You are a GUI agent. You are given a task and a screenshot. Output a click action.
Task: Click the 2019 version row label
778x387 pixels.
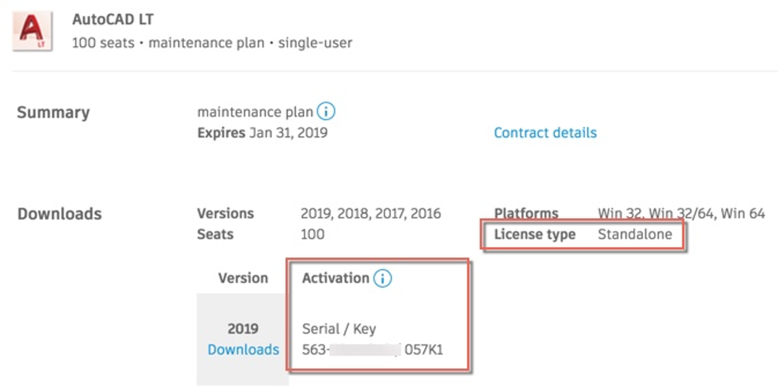[x=243, y=328]
